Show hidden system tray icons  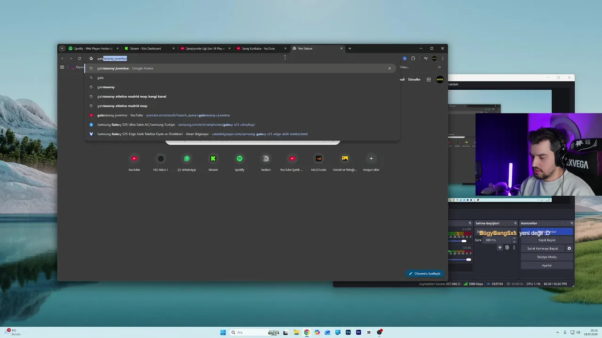coord(558,332)
